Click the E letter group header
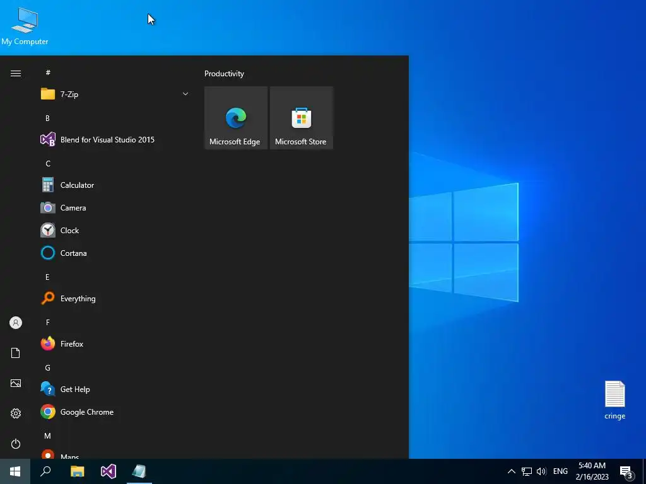Viewport: 646px width, 484px height. click(47, 277)
